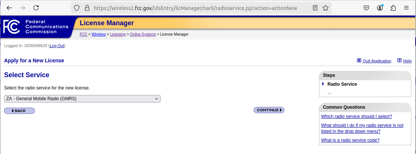Go to Wireless in the breadcrumb
The image size is (416, 154).
99,35
